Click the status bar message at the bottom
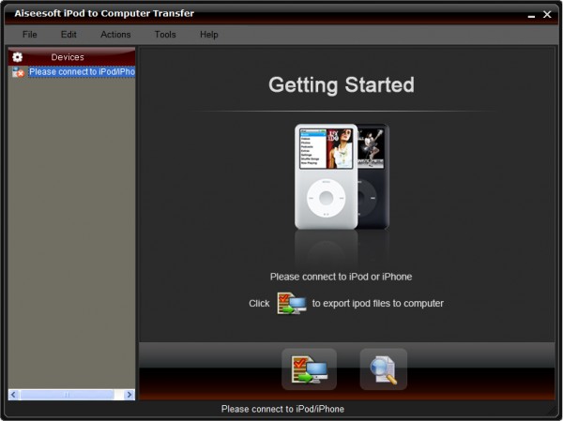The image size is (563, 421). pyautogui.click(x=282, y=409)
